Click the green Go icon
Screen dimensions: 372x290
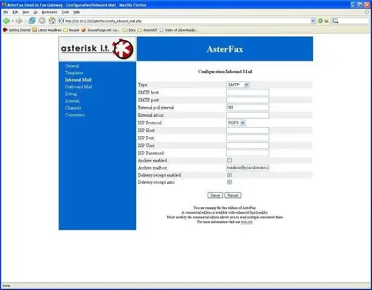(x=320, y=21)
